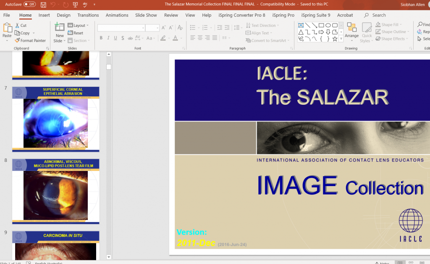Pick the Rectangle shape from shapes gallery
The image size is (430, 264).
point(321,26)
